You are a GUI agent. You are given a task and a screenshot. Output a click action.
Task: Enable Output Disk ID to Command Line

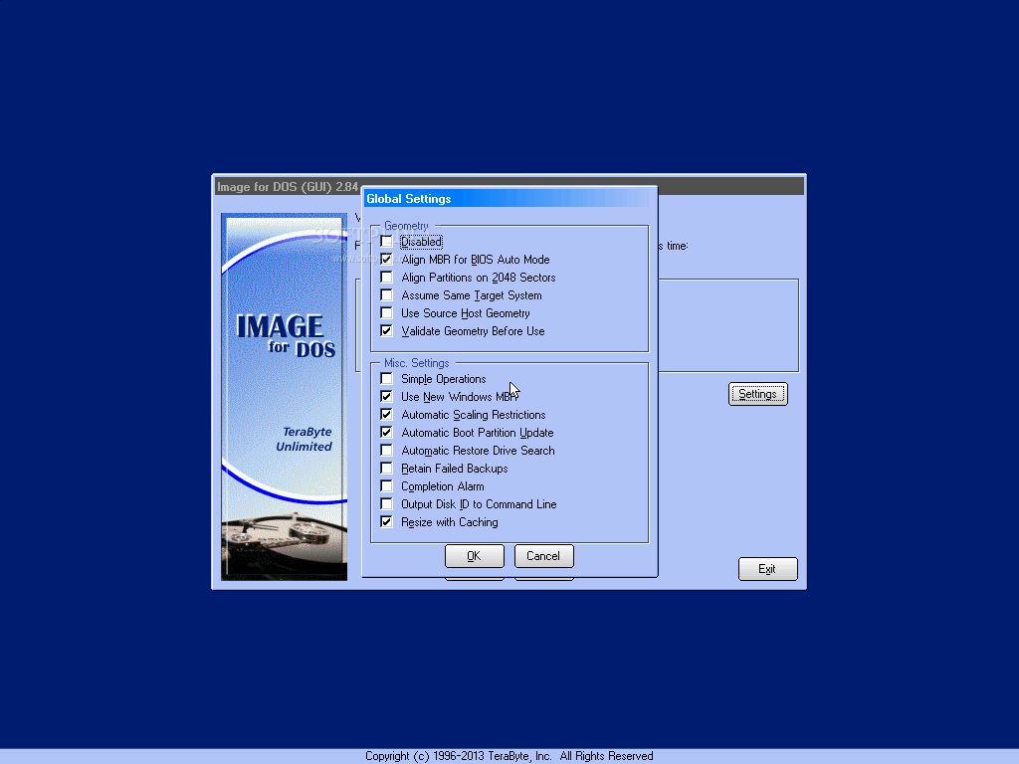pyautogui.click(x=387, y=504)
